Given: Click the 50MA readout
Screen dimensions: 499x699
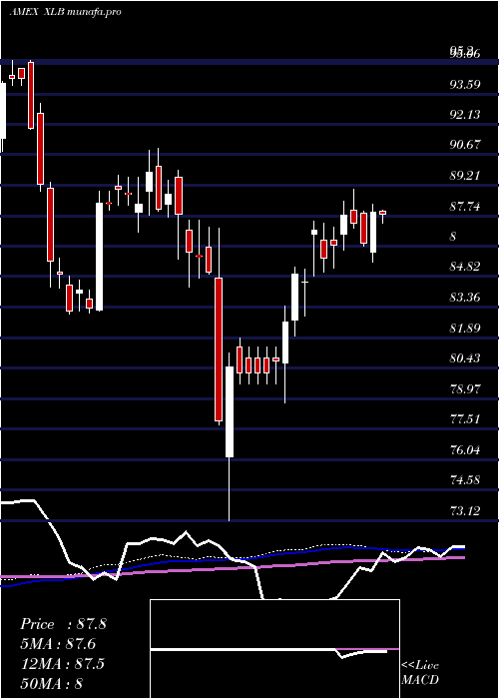Looking at the screenshot, I should tap(51, 683).
